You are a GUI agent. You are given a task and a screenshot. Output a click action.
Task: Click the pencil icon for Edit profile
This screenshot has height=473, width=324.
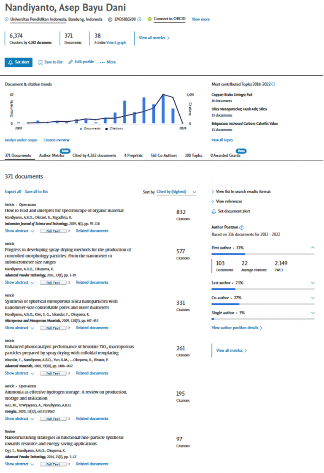[70, 62]
